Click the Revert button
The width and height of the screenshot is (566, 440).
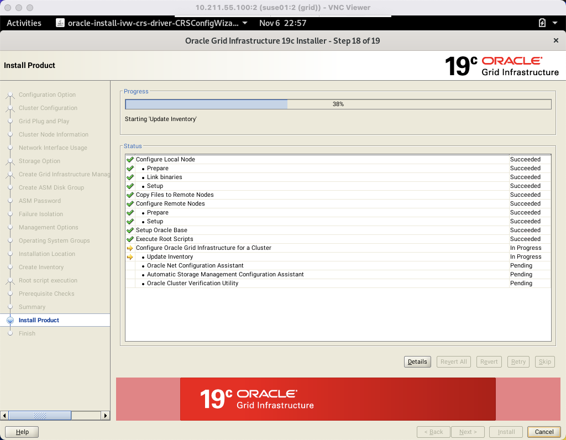coord(489,362)
